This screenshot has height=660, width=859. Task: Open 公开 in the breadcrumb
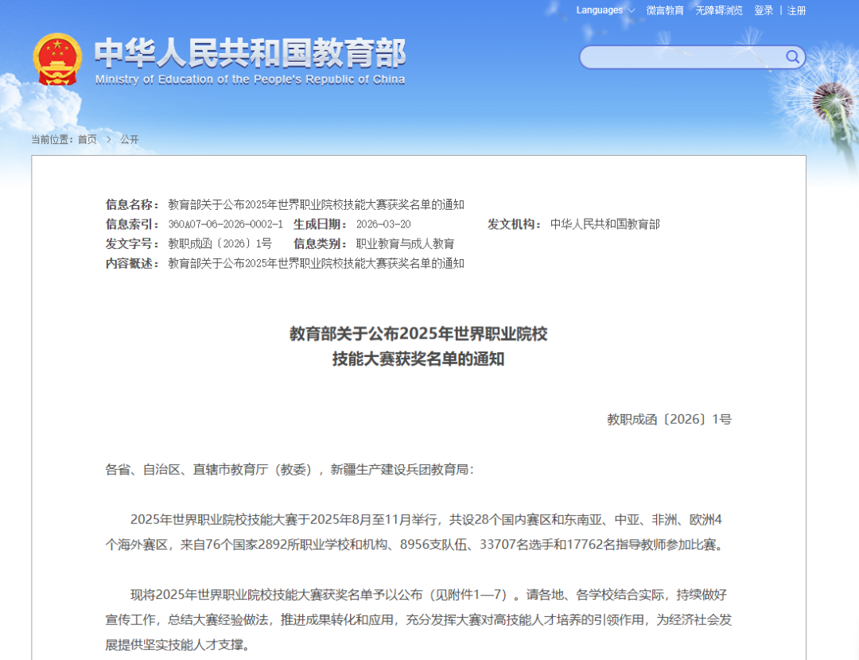[x=130, y=139]
